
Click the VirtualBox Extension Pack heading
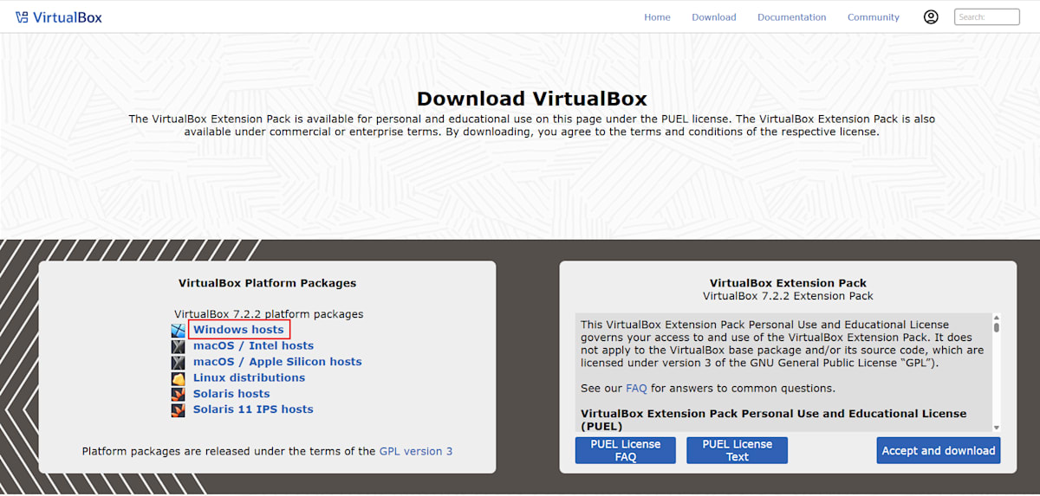pos(788,283)
